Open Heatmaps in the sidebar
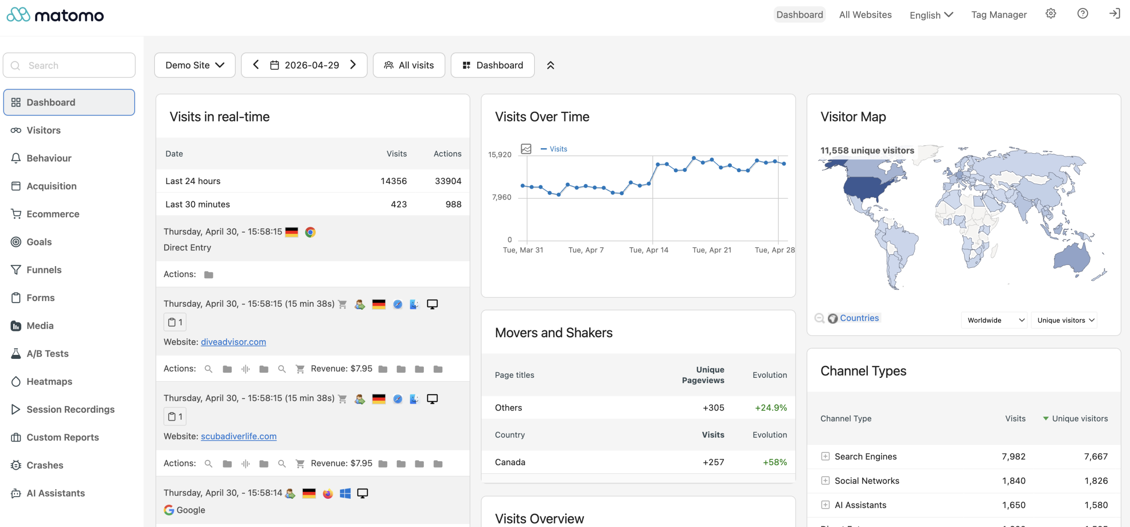This screenshot has height=527, width=1130. pyautogui.click(x=69, y=381)
